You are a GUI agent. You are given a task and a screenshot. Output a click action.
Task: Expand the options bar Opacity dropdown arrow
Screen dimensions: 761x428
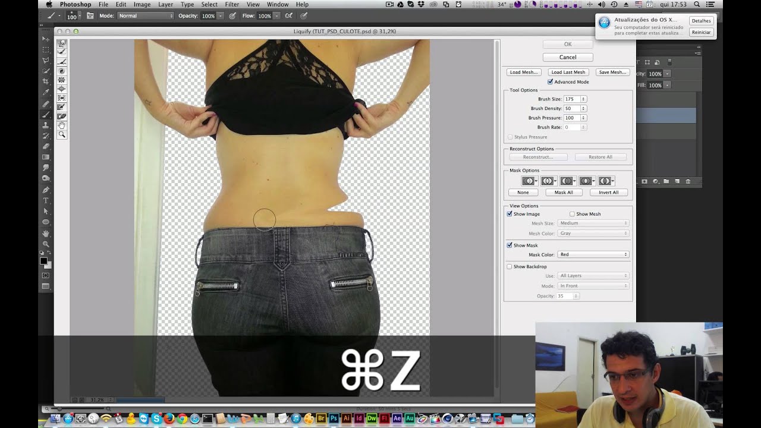point(220,16)
